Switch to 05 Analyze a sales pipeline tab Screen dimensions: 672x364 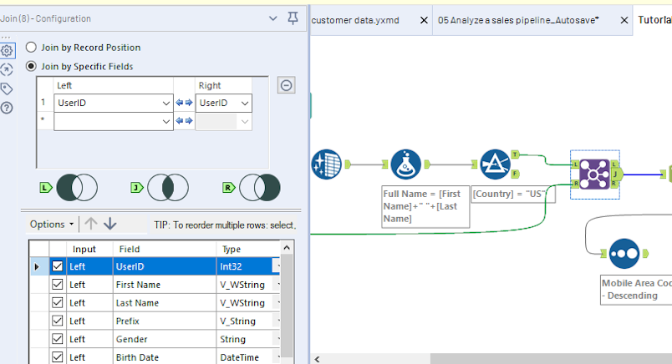coord(518,20)
